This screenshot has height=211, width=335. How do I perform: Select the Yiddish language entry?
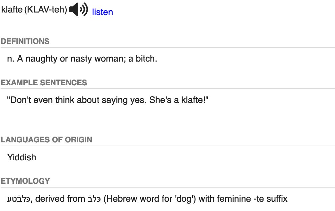21,157
